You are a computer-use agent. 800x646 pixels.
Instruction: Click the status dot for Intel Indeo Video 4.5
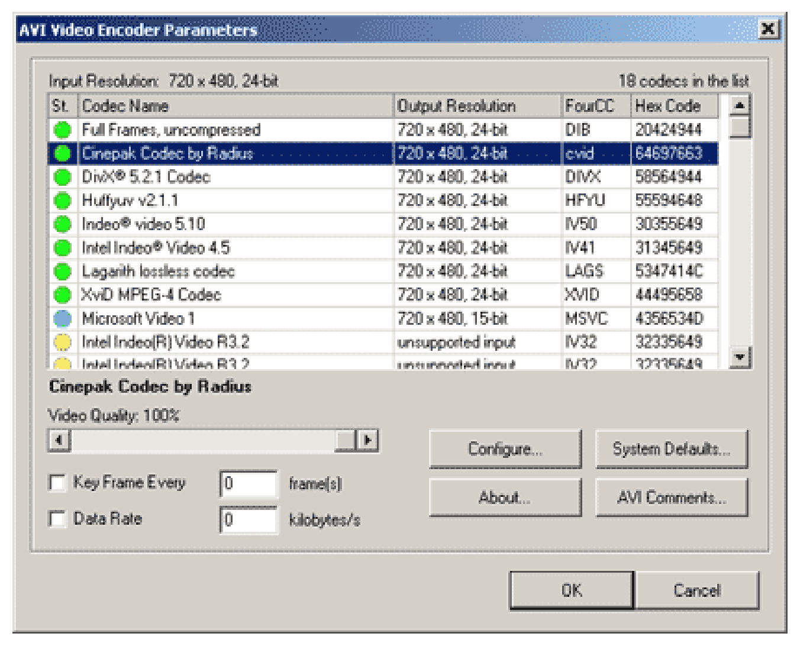coord(62,248)
